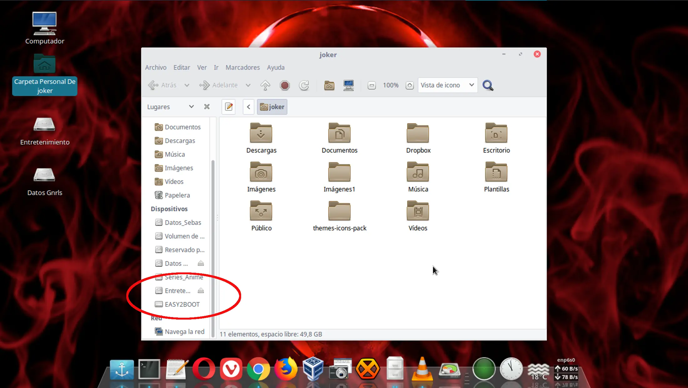Open the home folder from the toolbar
The image size is (688, 388).
[x=329, y=85]
